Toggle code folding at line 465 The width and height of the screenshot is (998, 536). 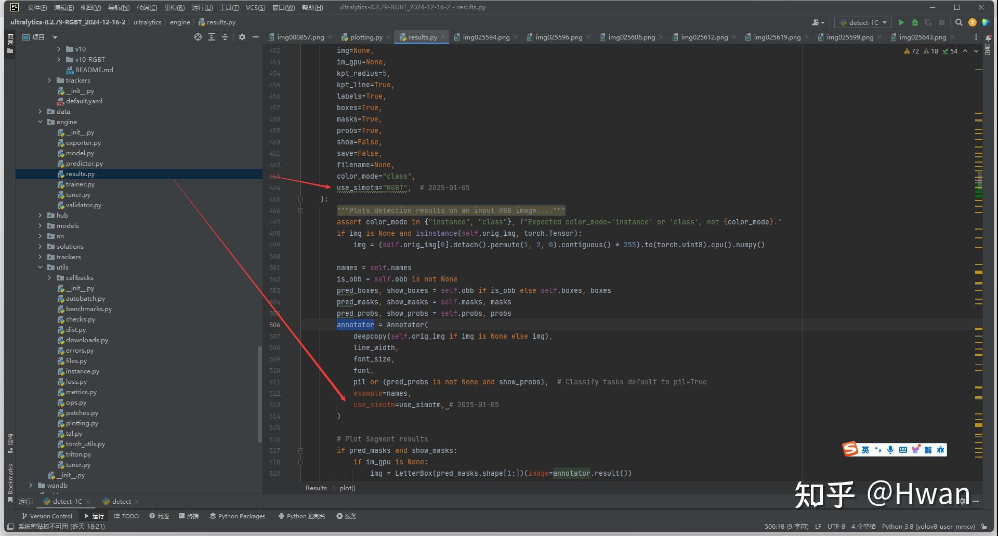300,199
